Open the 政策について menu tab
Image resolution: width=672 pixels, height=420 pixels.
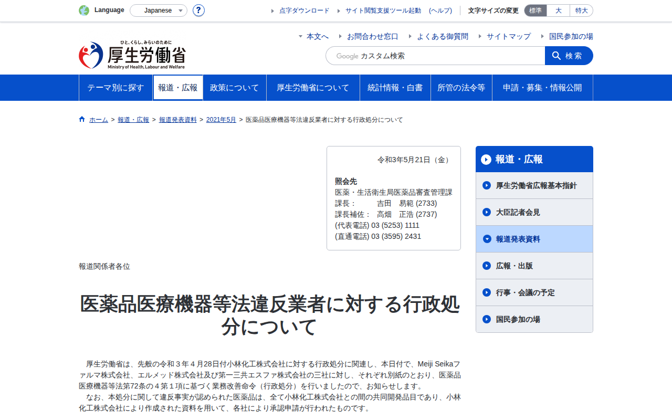[x=235, y=88]
